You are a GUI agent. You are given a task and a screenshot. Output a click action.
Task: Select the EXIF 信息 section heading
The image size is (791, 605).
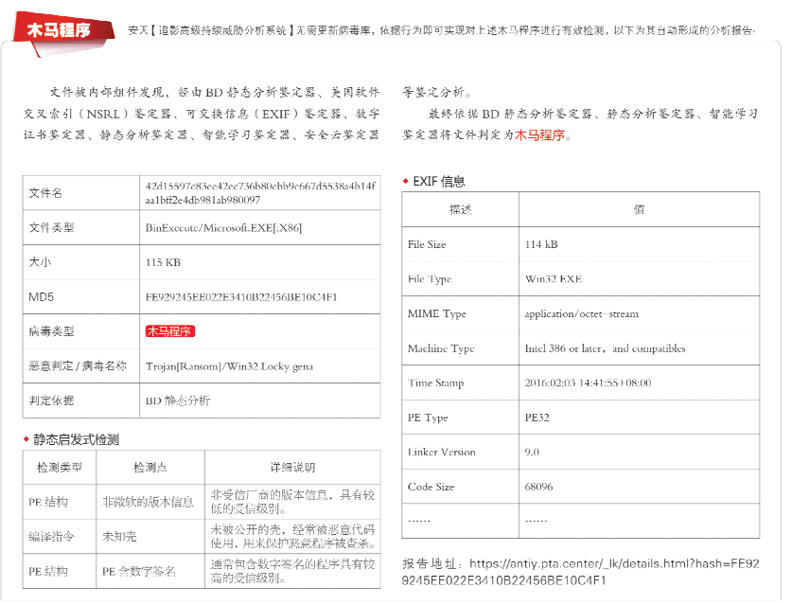click(x=439, y=181)
